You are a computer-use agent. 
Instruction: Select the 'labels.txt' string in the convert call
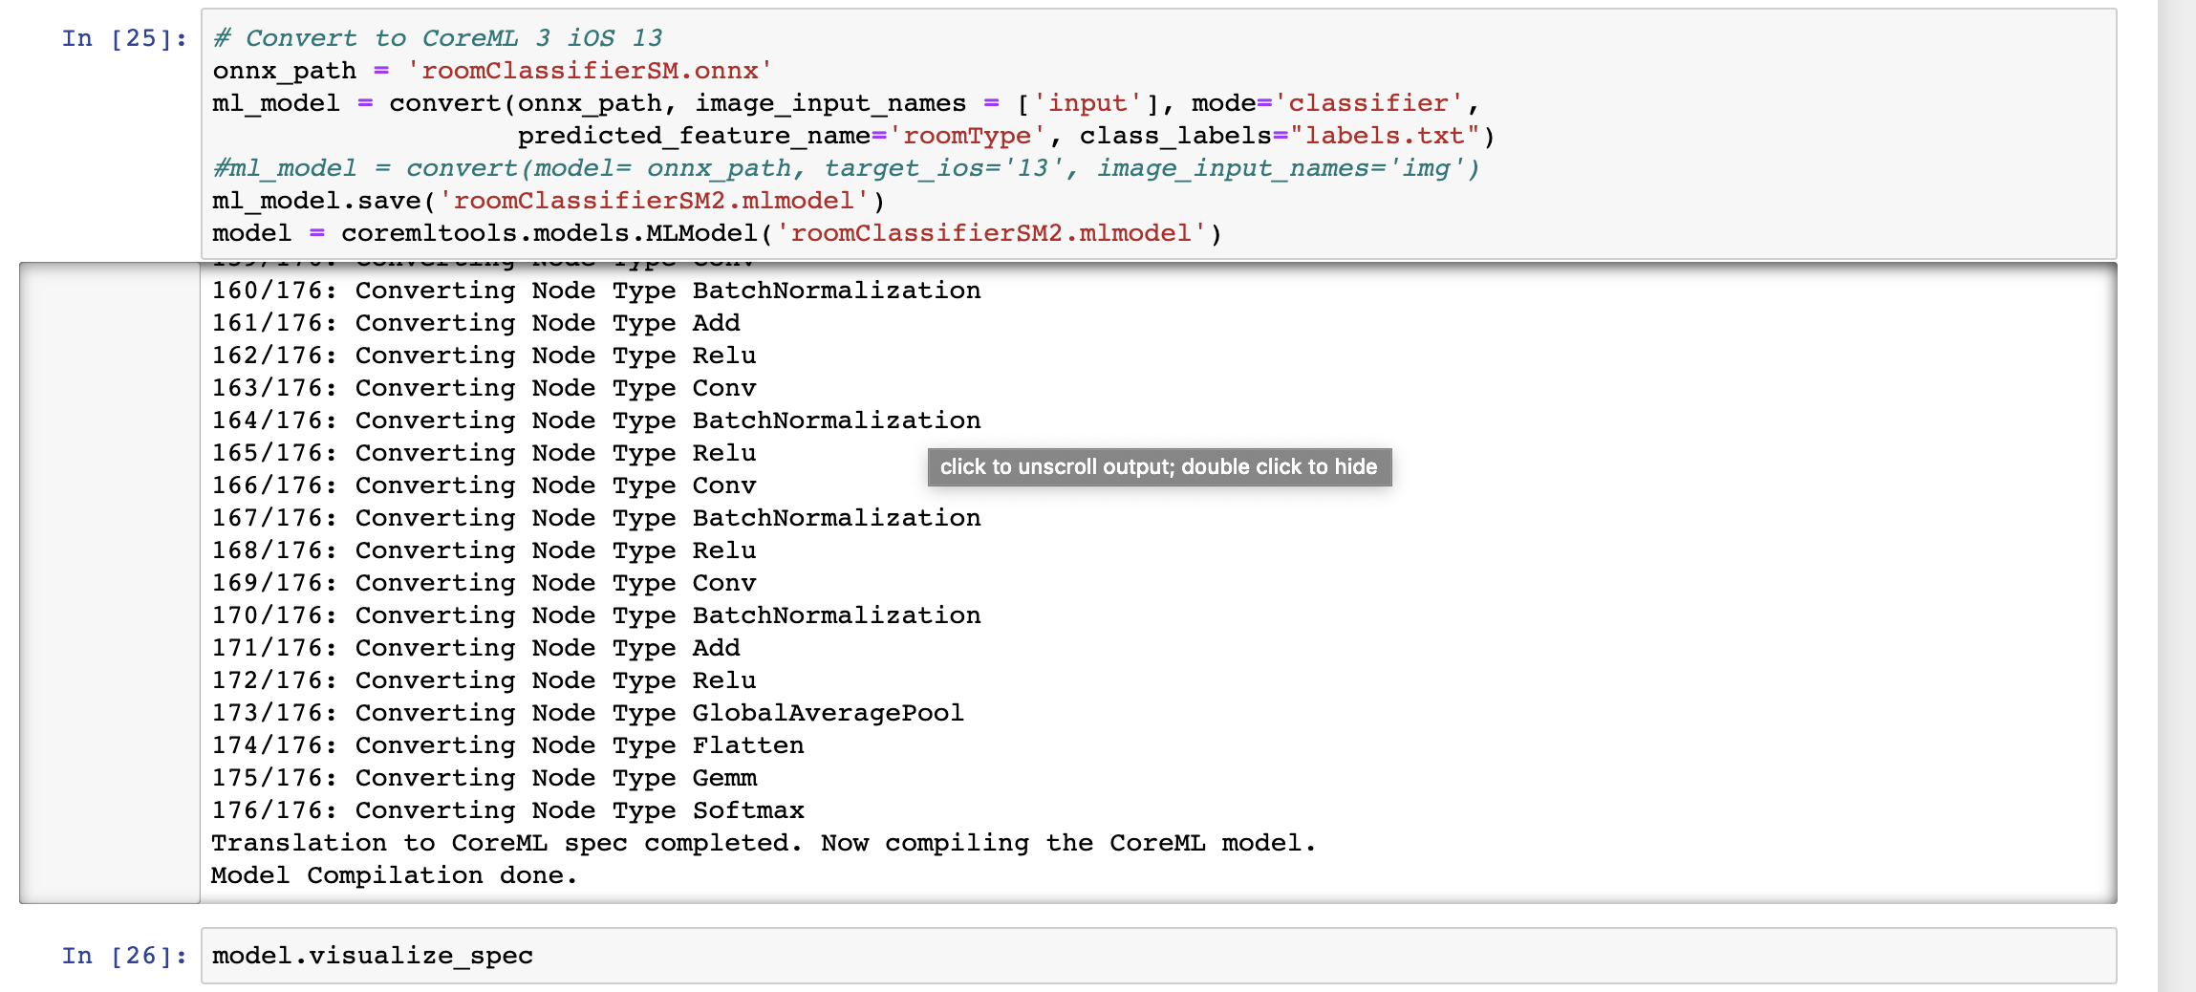click(x=1386, y=136)
